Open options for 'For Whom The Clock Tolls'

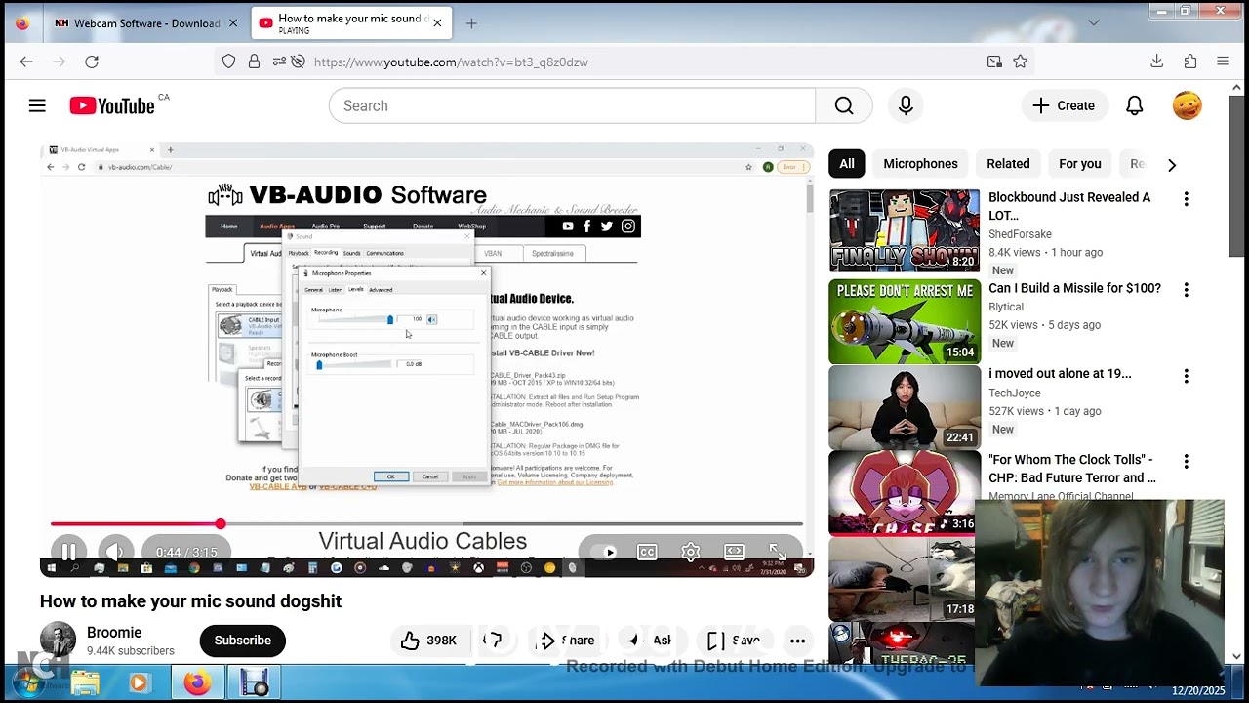[1186, 461]
